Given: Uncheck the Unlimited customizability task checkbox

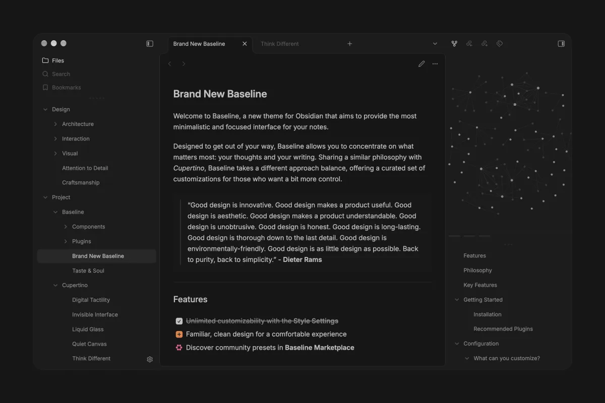Looking at the screenshot, I should (179, 321).
